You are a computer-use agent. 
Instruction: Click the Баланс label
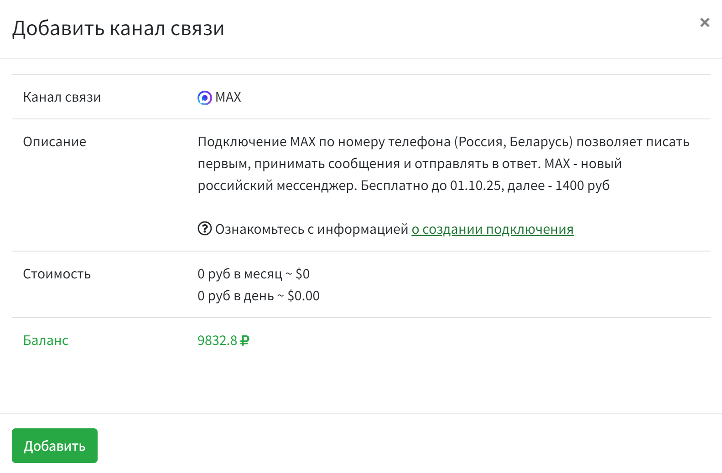(x=45, y=340)
